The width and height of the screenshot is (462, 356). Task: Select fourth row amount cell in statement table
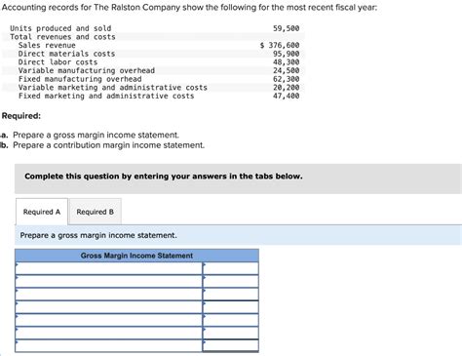click(x=231, y=307)
